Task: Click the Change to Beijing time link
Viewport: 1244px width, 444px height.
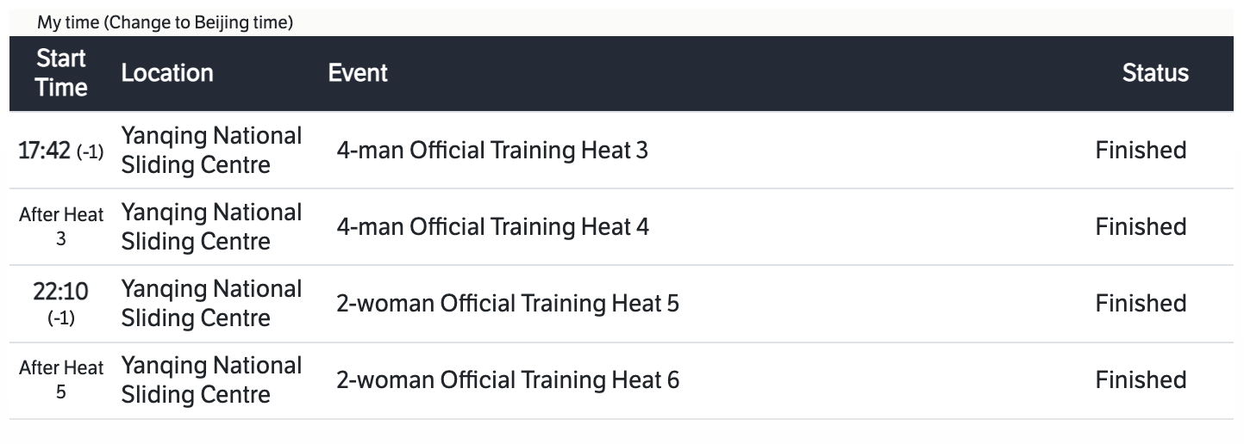Action: click(x=198, y=23)
